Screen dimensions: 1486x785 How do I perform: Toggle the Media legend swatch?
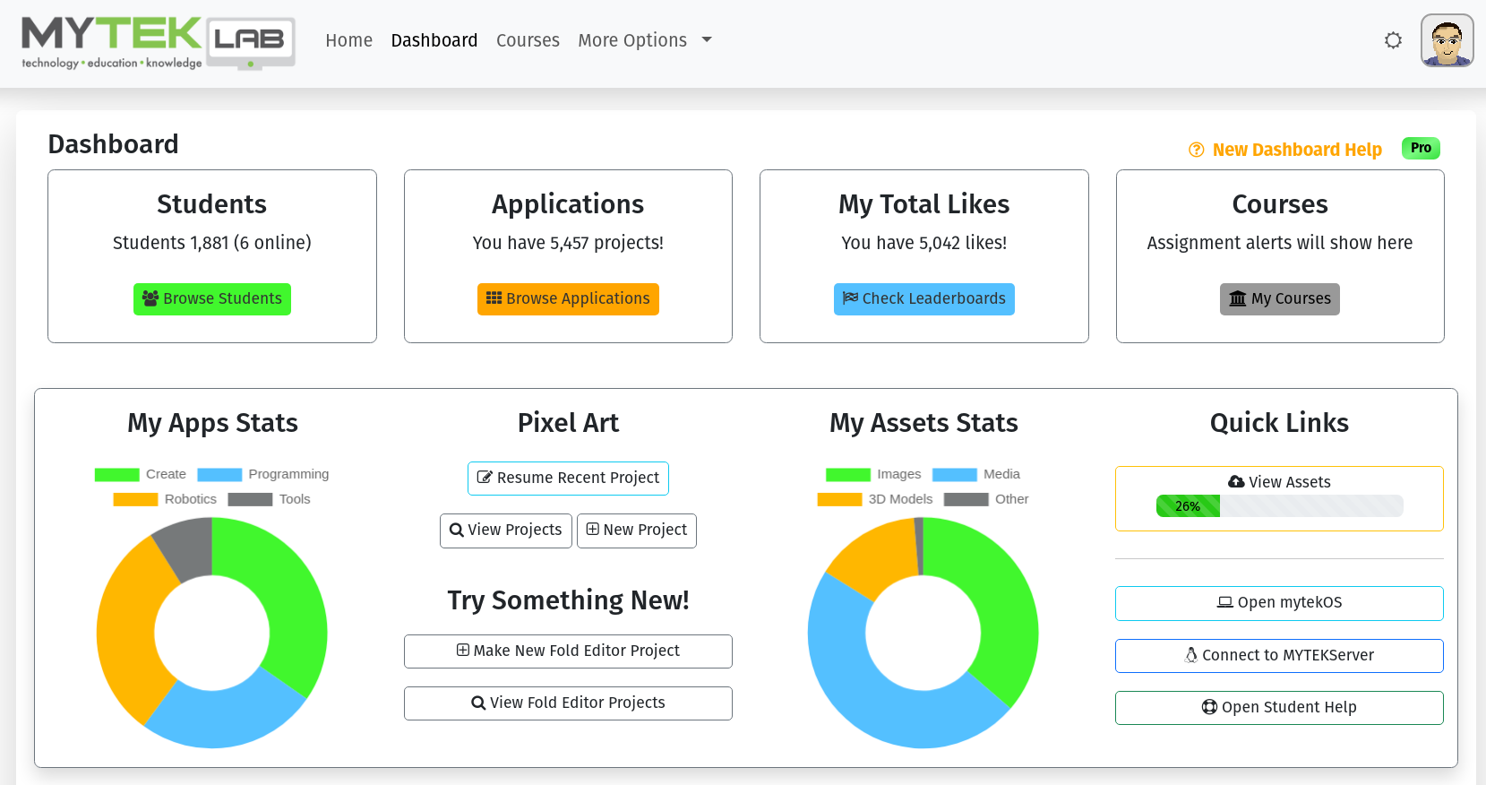click(954, 475)
